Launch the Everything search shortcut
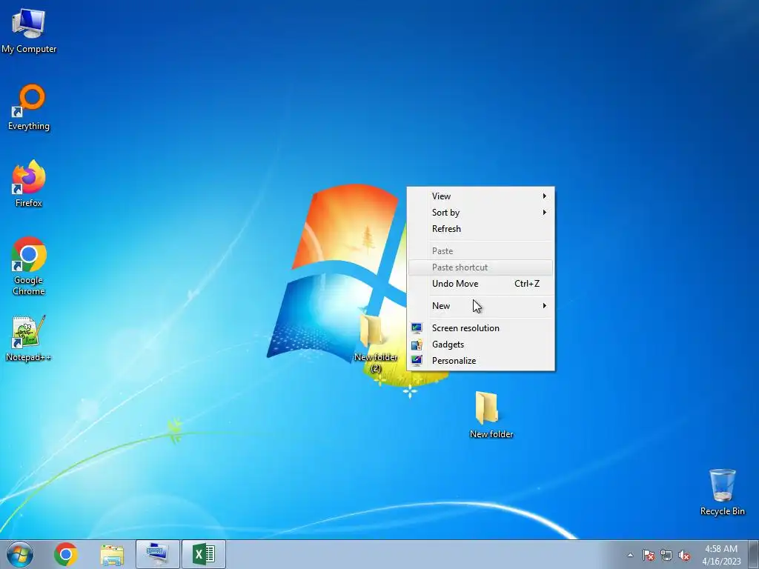Image resolution: width=759 pixels, height=569 pixels. point(29,107)
